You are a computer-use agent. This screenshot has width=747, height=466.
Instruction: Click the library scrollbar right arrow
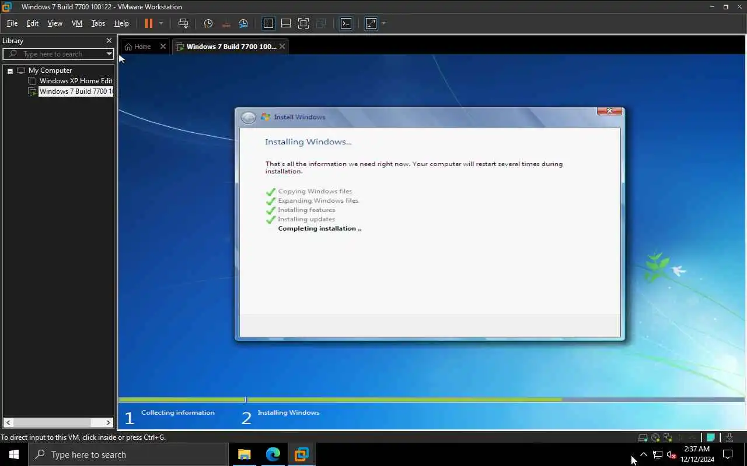click(x=109, y=422)
